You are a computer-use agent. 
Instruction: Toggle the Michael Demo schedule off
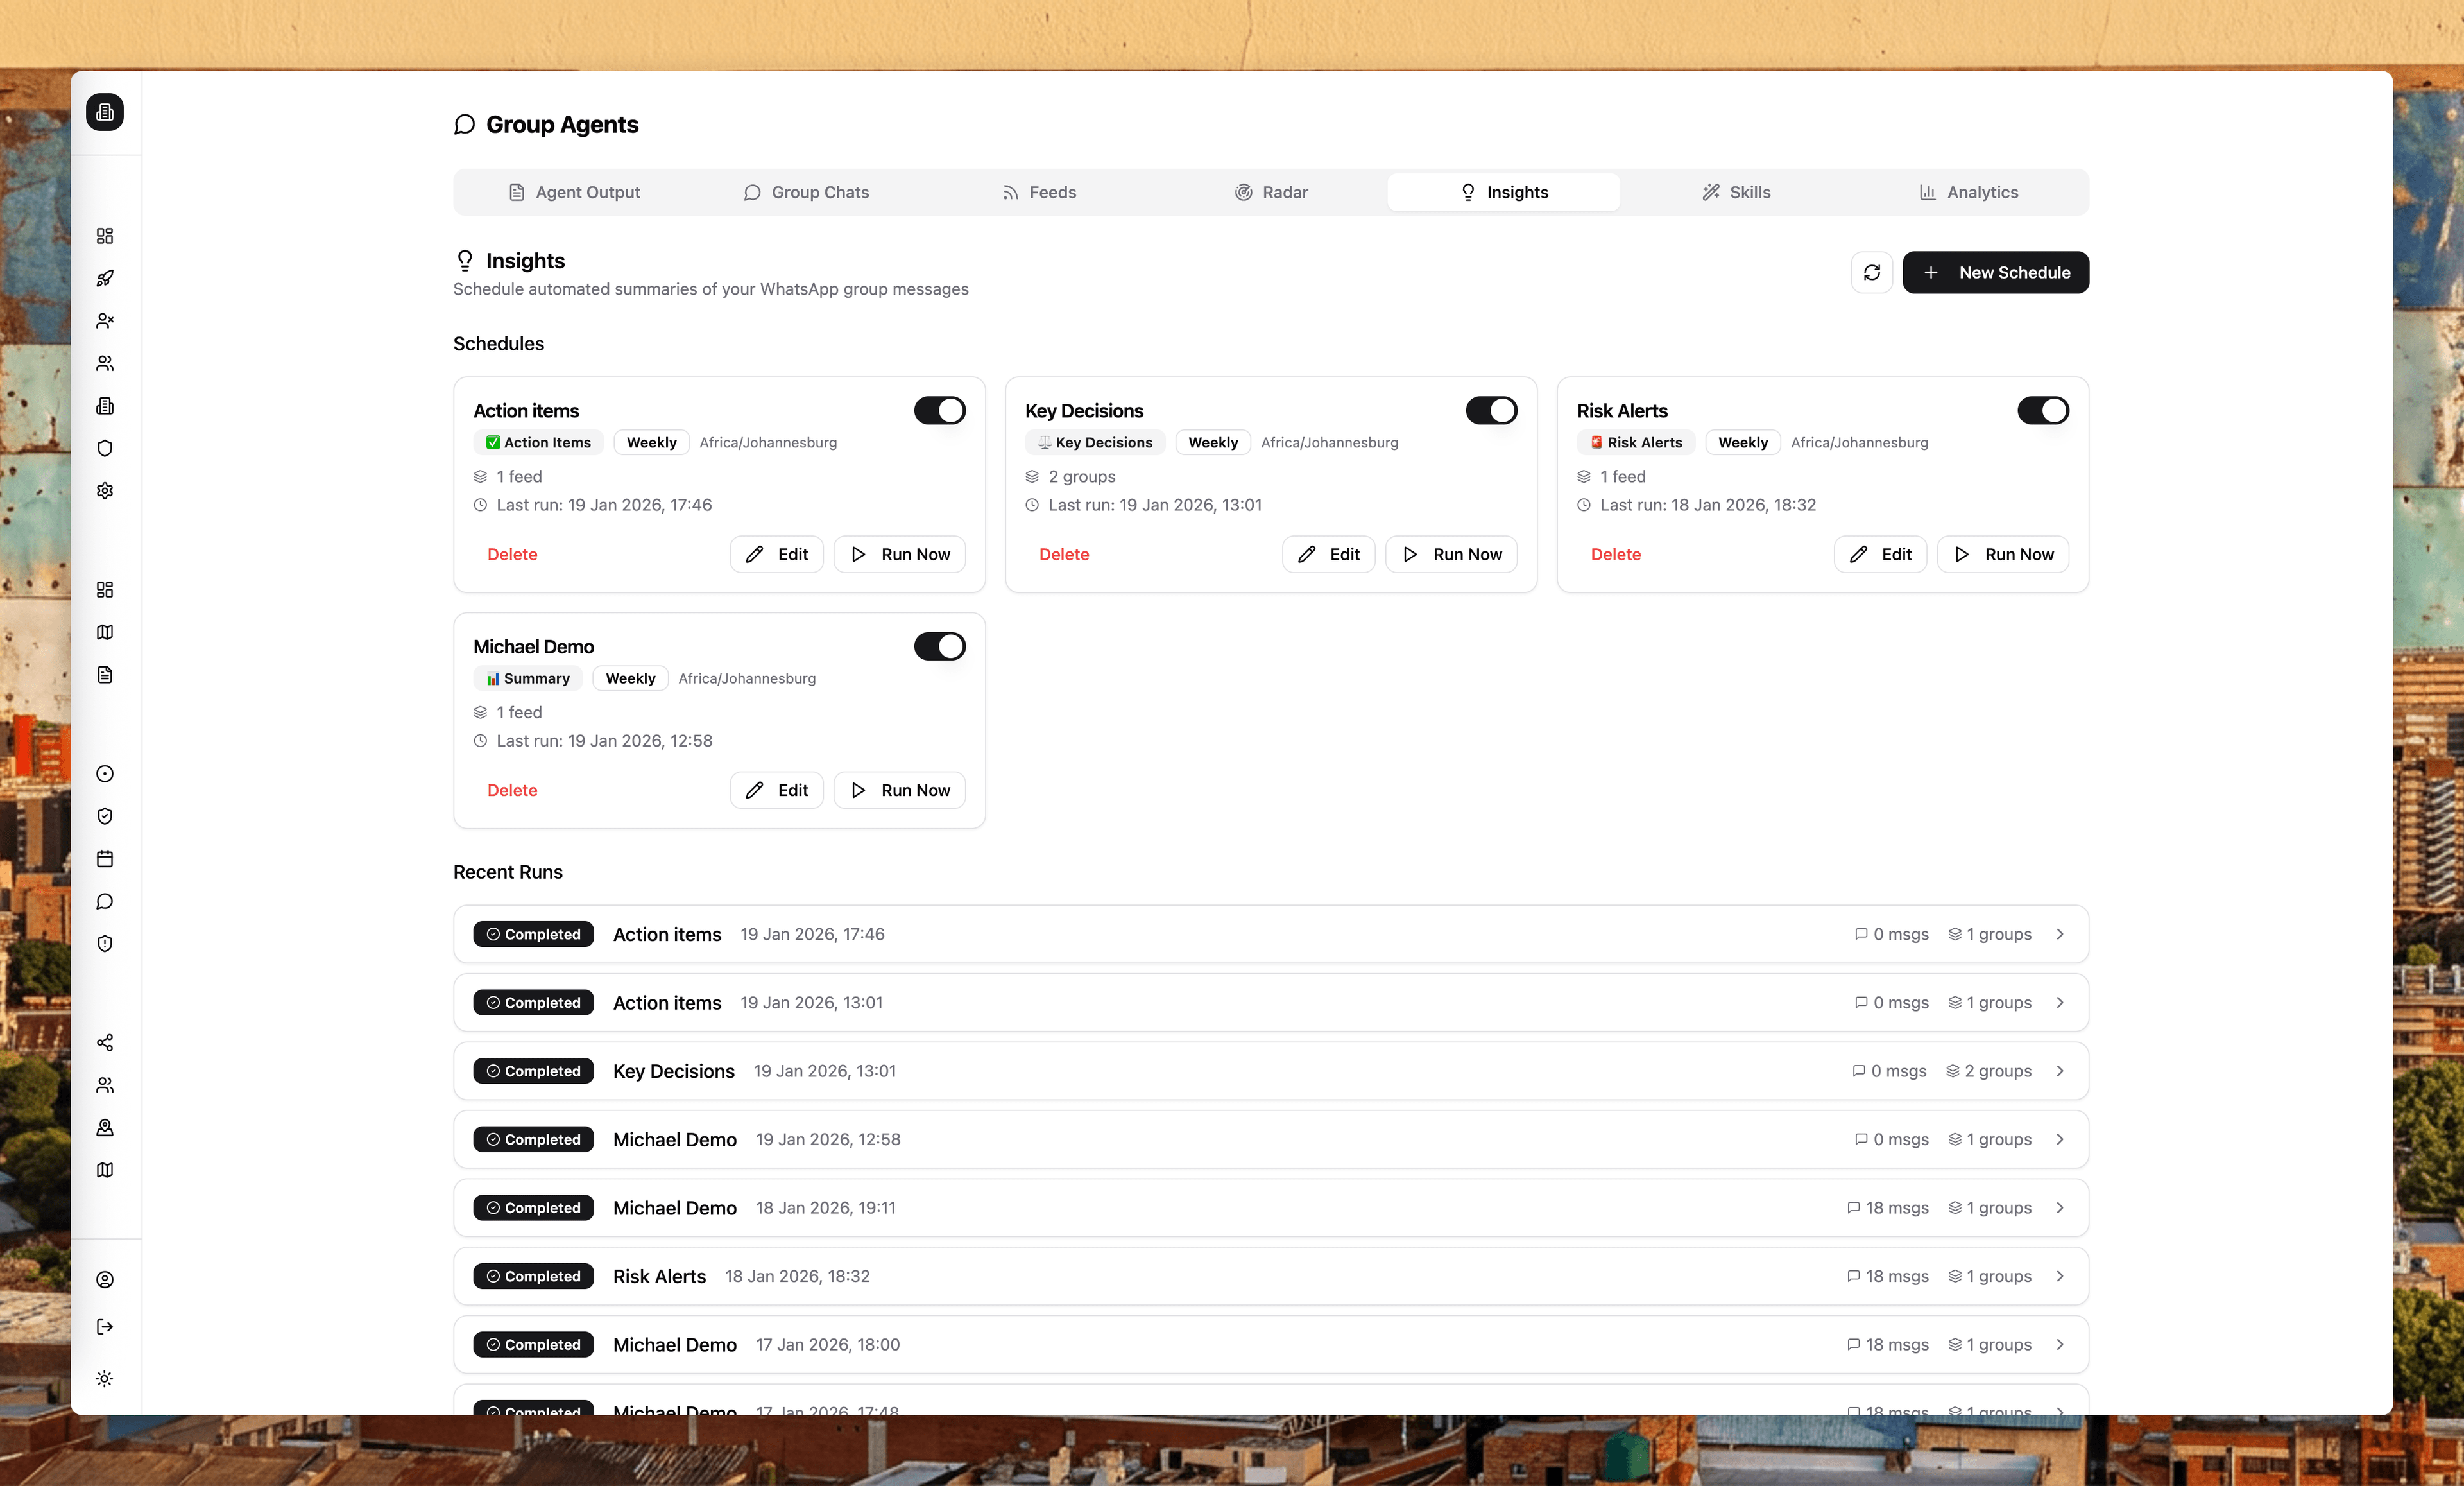tap(939, 646)
